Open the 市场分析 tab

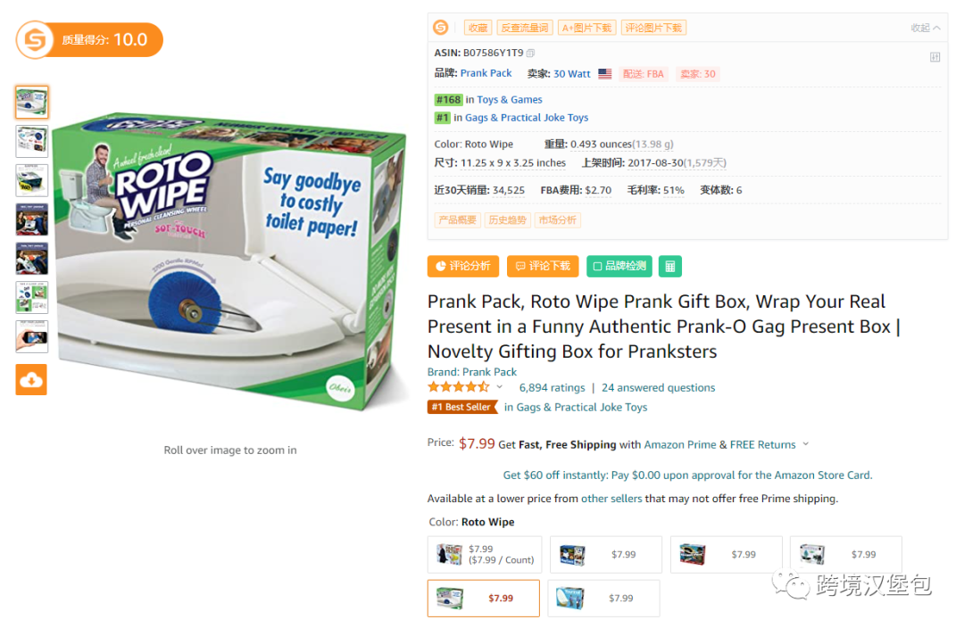(x=558, y=220)
